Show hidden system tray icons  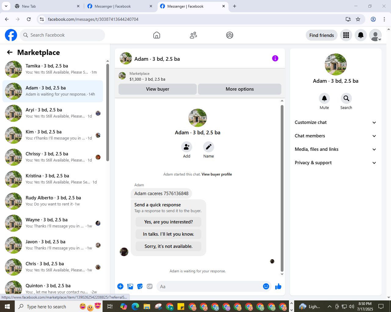(x=329, y=307)
